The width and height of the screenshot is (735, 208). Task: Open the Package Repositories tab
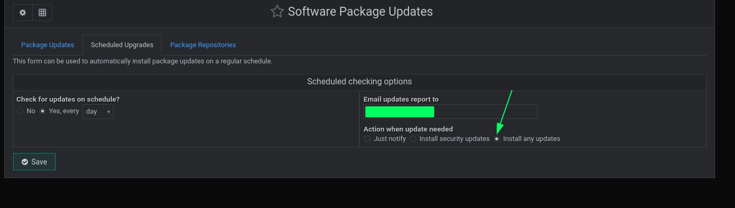[x=203, y=45]
